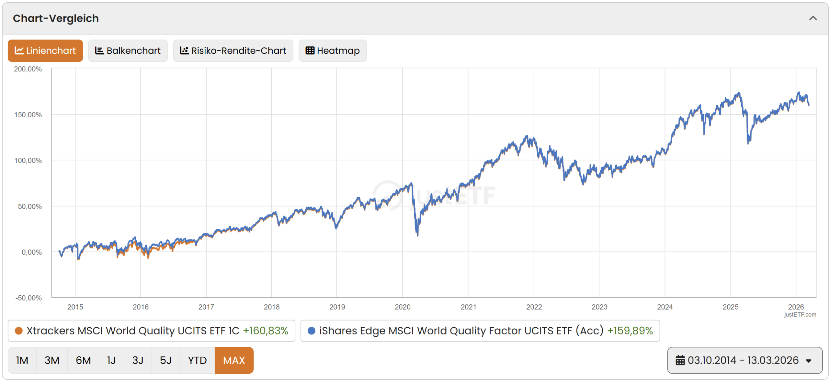Screen dimensions: 829x380
Task: Select the 6M time range
Action: coord(83,360)
